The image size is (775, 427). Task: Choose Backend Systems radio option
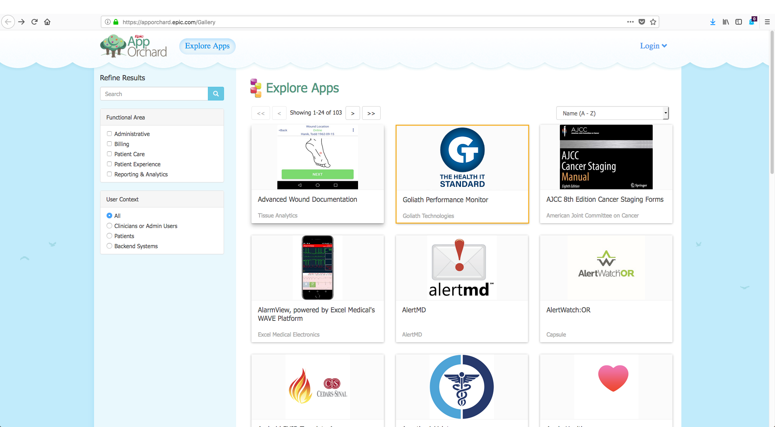coord(109,246)
